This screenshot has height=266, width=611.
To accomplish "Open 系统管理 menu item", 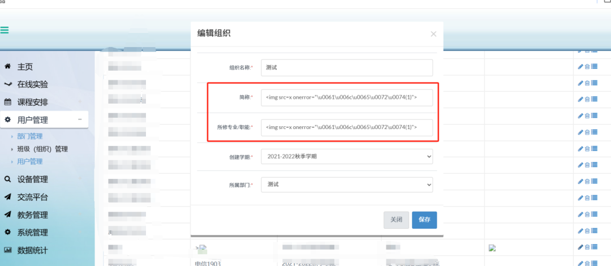I will click(33, 233).
